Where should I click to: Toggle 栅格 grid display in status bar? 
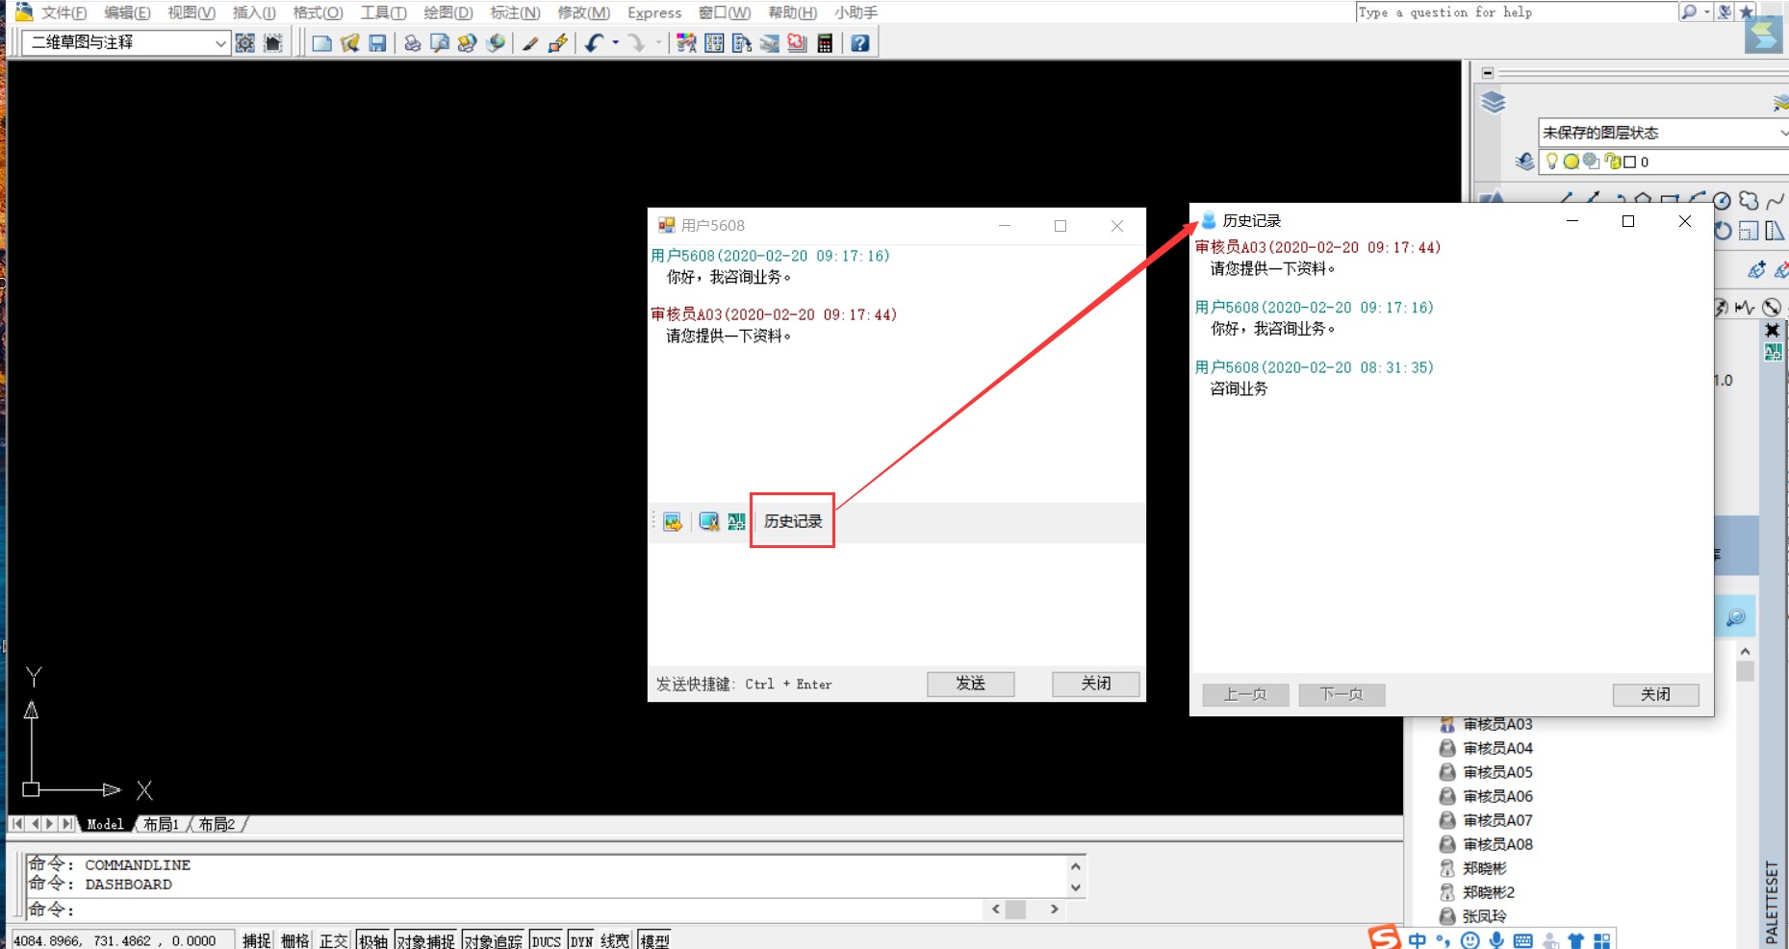click(294, 940)
